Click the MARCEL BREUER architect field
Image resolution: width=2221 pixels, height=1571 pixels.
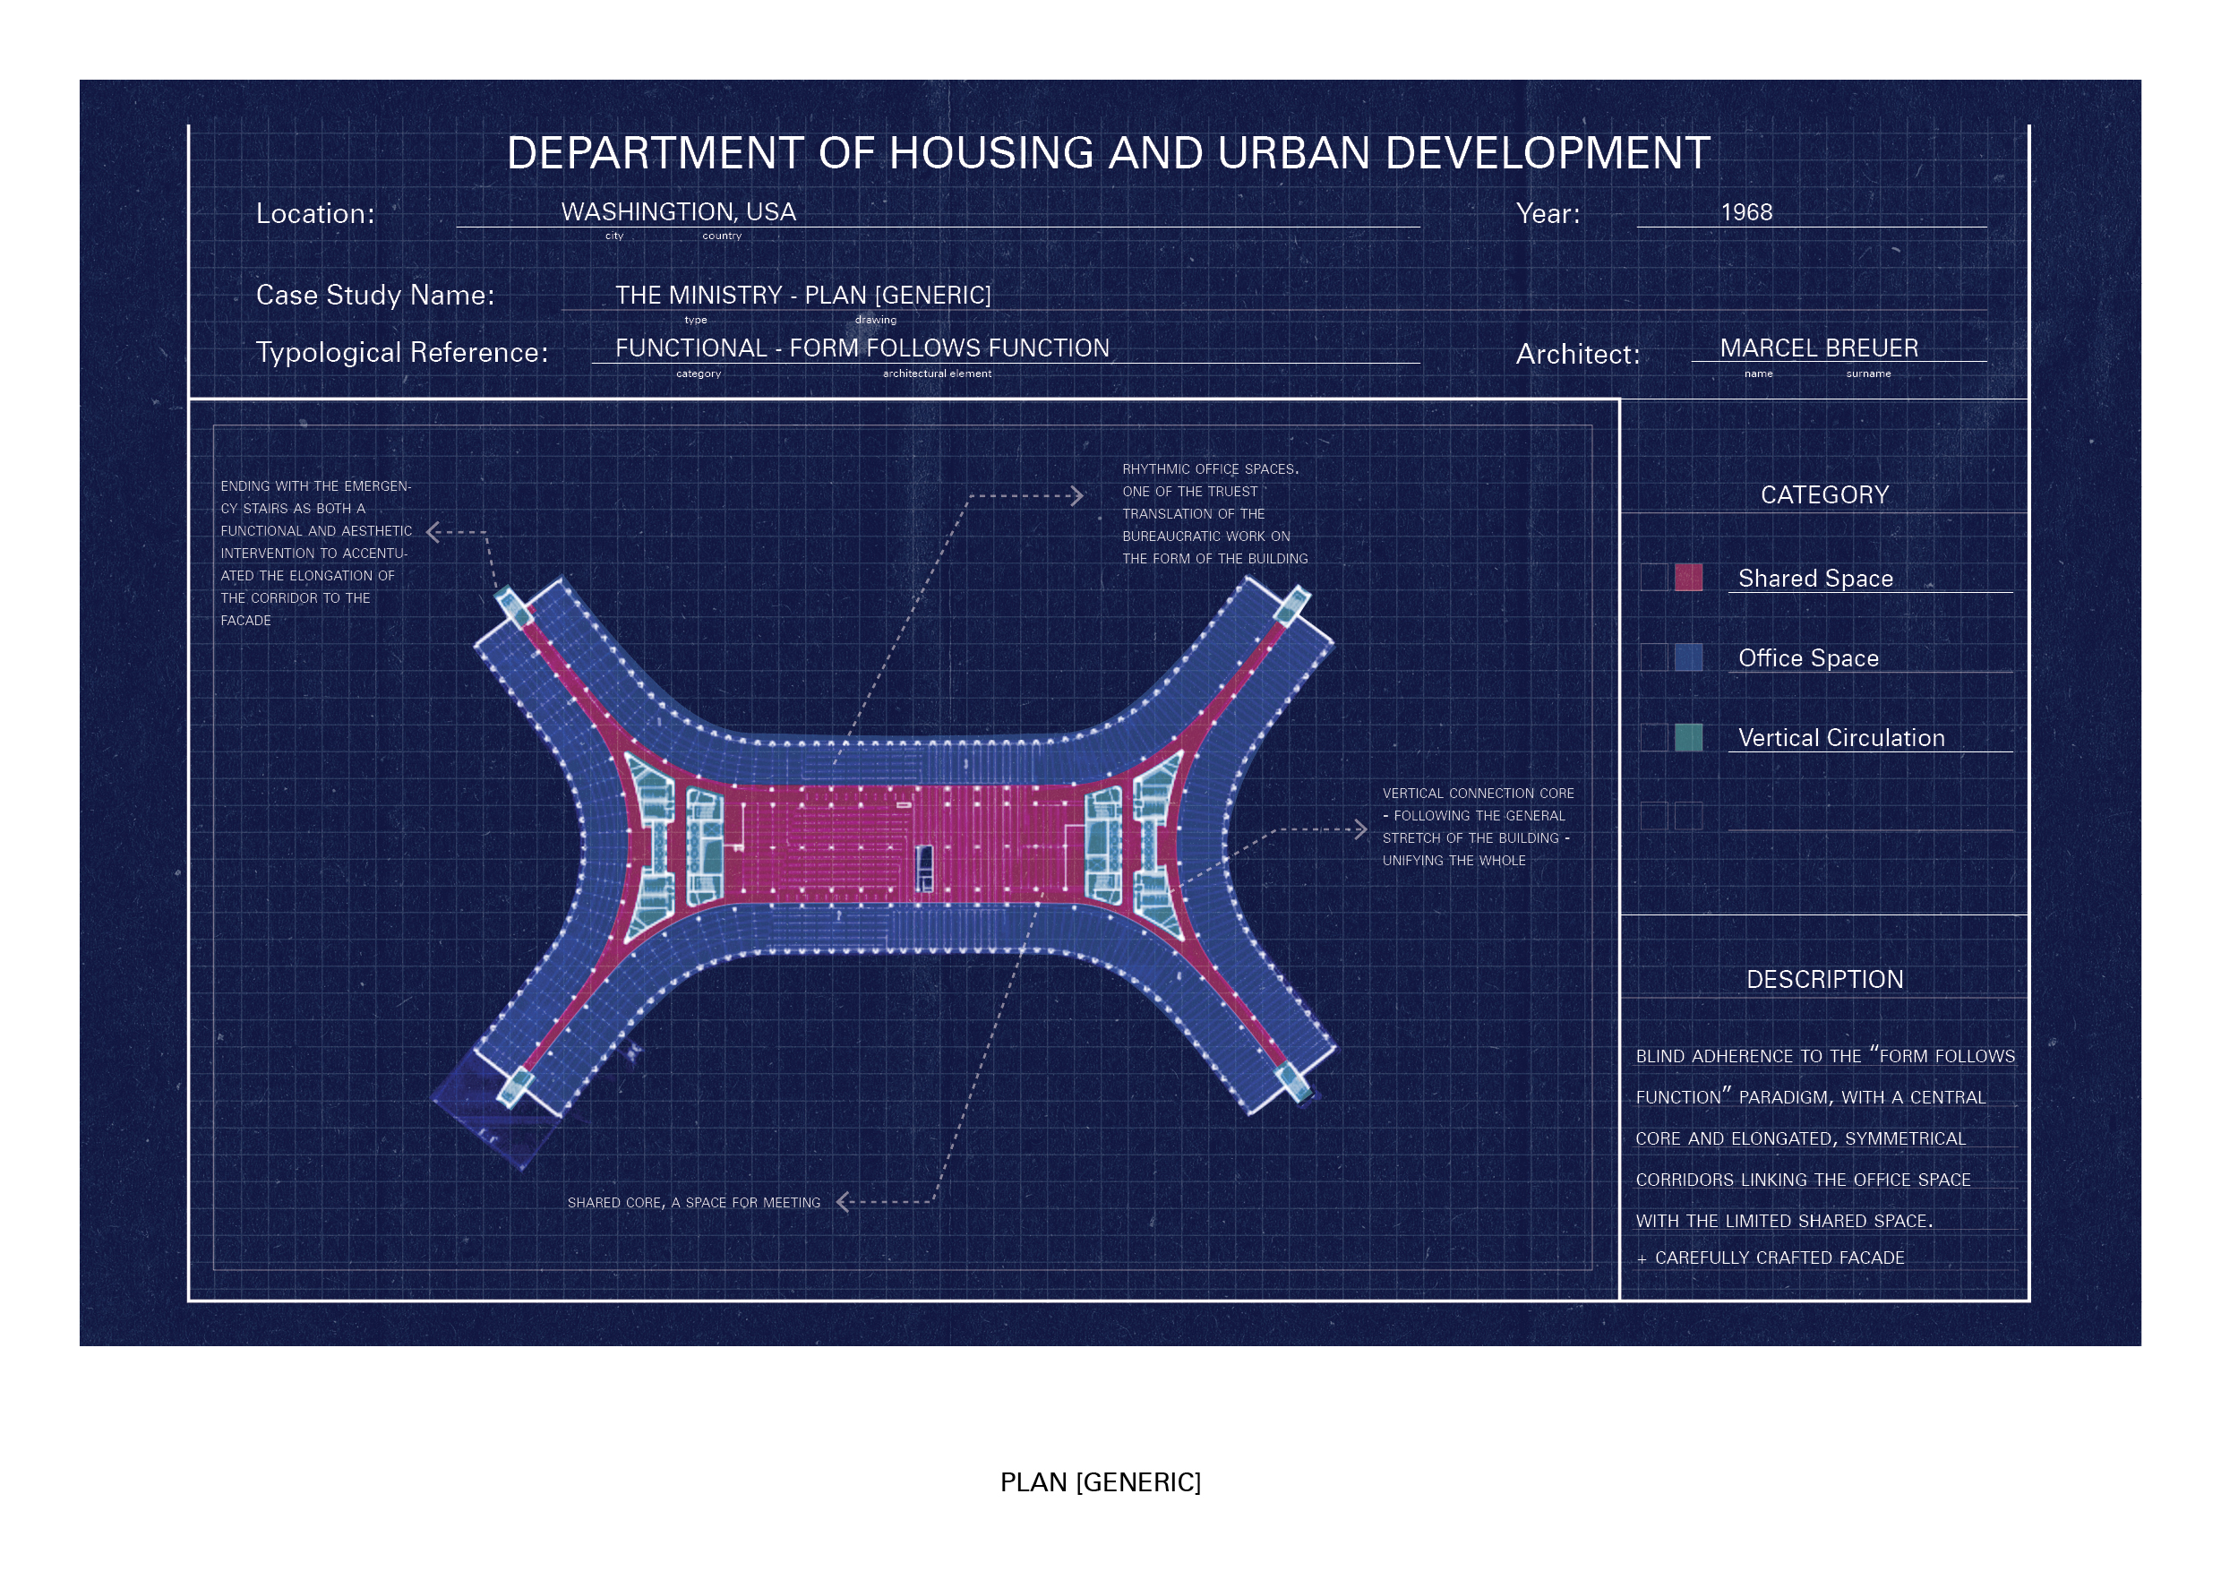pos(1819,348)
